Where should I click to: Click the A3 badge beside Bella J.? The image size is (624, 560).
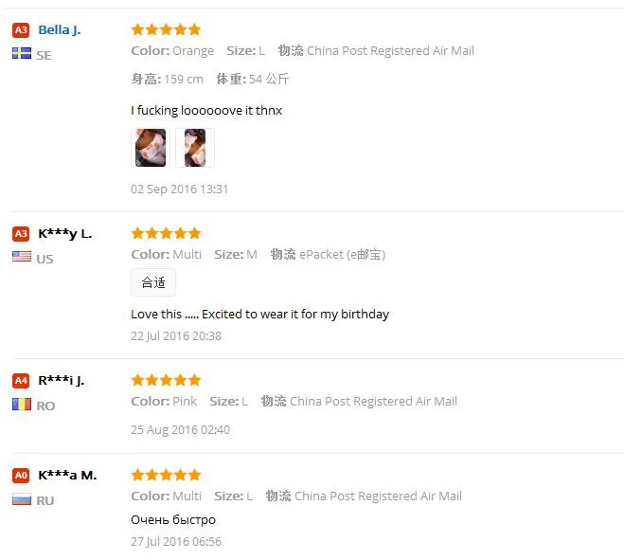[x=21, y=30]
